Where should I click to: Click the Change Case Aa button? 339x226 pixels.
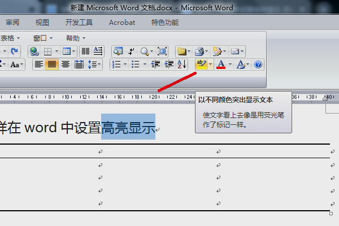click(x=15, y=64)
